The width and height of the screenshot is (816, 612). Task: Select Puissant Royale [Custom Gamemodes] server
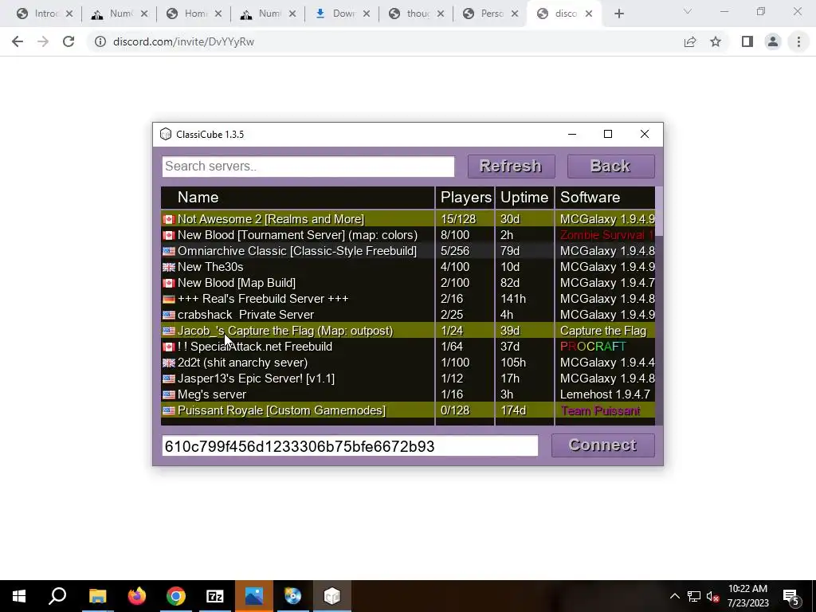408,410
